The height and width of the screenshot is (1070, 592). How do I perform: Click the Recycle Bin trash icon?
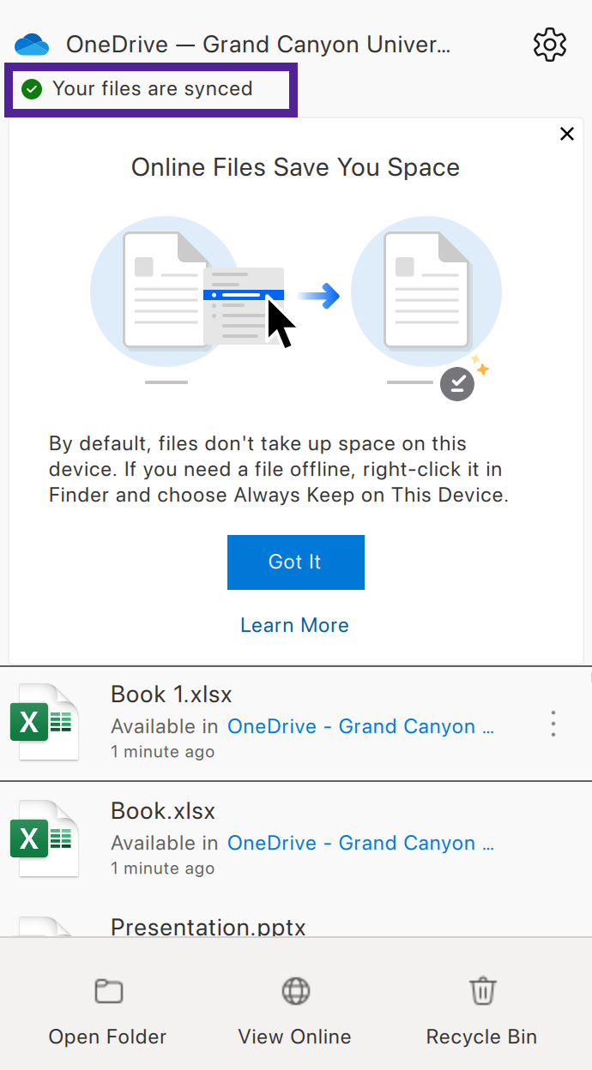click(x=483, y=991)
